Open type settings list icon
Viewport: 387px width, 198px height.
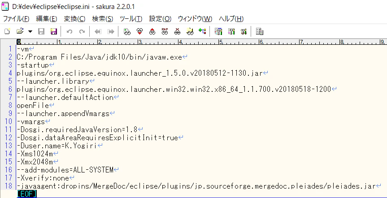pos(218,31)
